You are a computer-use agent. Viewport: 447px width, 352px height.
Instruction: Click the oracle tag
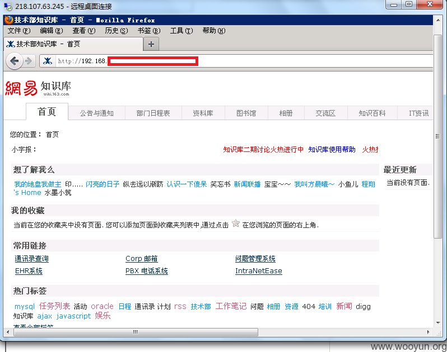pos(102,306)
